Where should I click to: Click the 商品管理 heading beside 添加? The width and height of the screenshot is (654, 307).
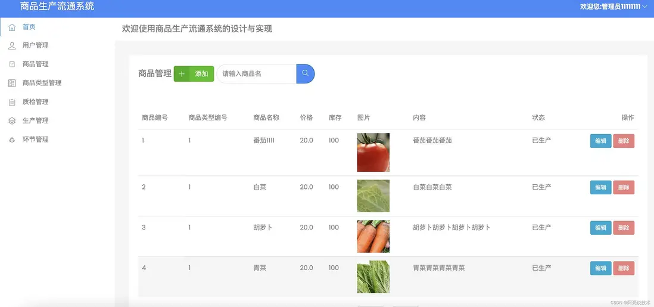[155, 73]
